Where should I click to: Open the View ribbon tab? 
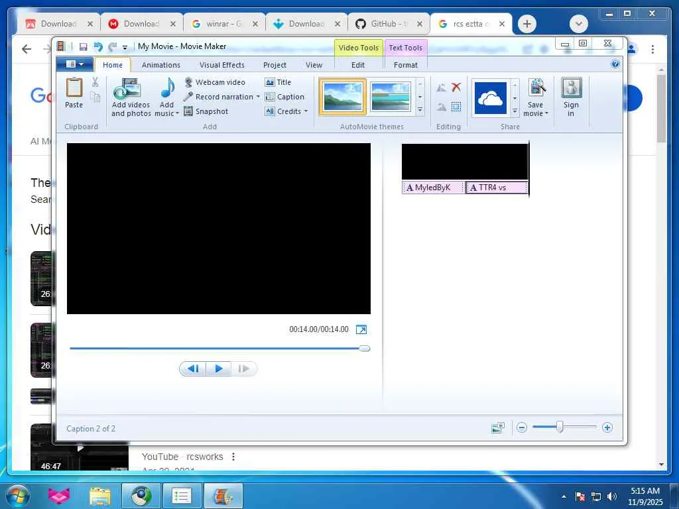[x=314, y=65]
